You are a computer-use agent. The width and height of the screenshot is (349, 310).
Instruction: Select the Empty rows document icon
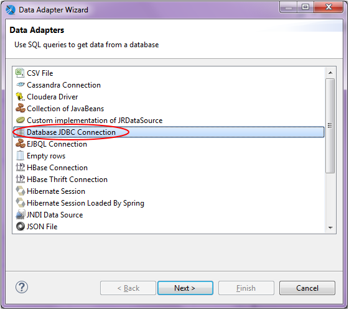coord(20,155)
